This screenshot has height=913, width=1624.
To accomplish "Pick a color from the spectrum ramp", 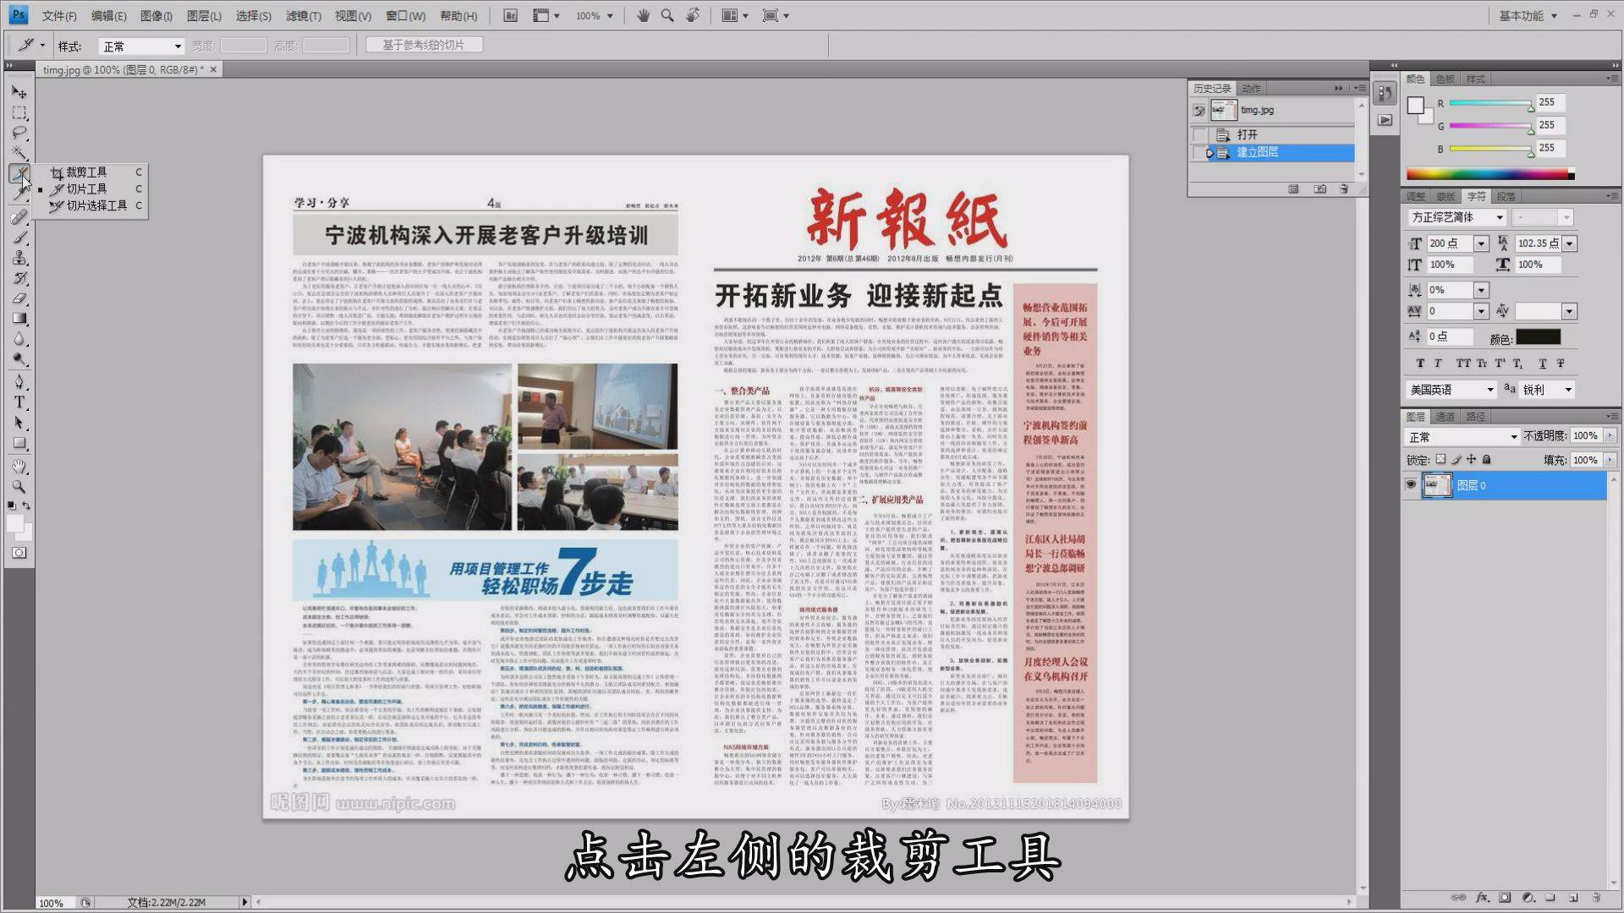I will click(x=1490, y=174).
